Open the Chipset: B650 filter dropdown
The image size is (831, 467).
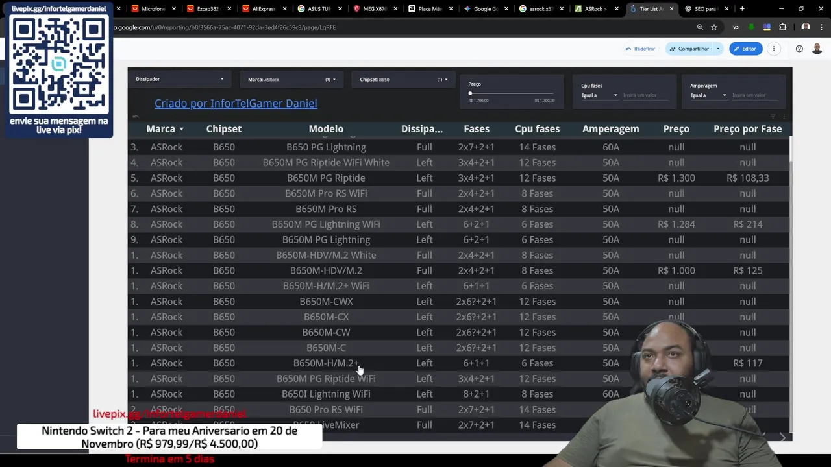[403, 79]
